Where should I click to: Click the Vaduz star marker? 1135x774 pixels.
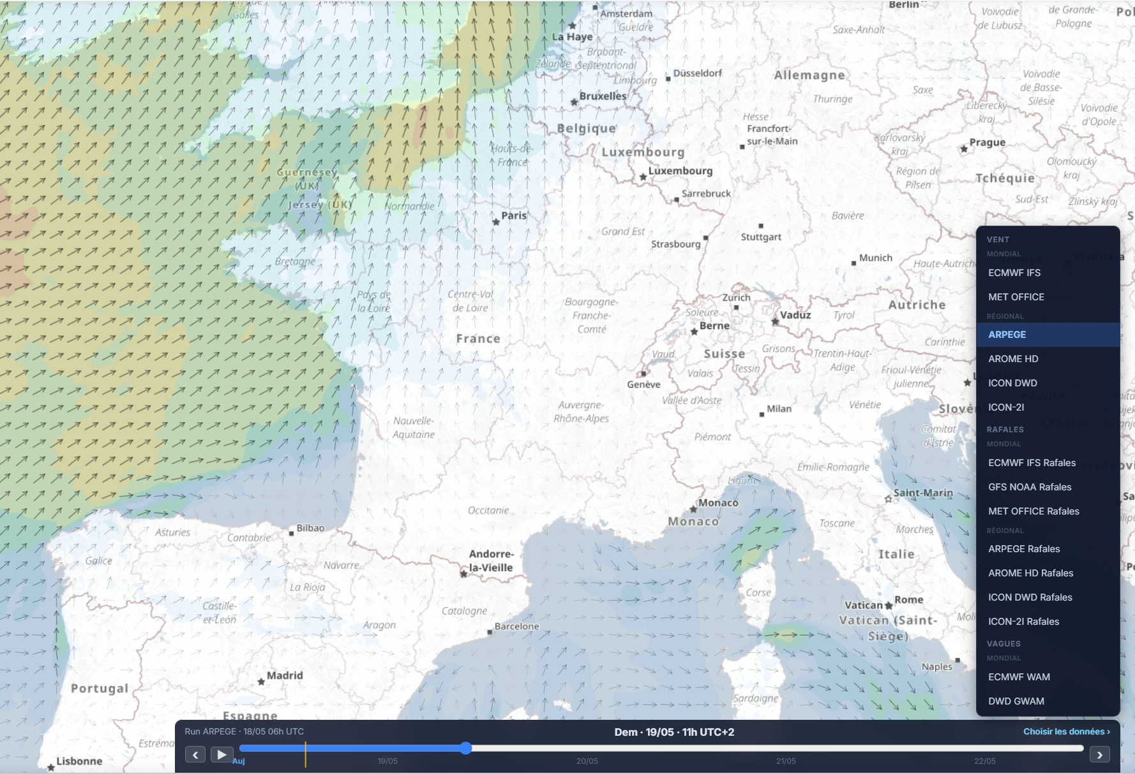(775, 321)
